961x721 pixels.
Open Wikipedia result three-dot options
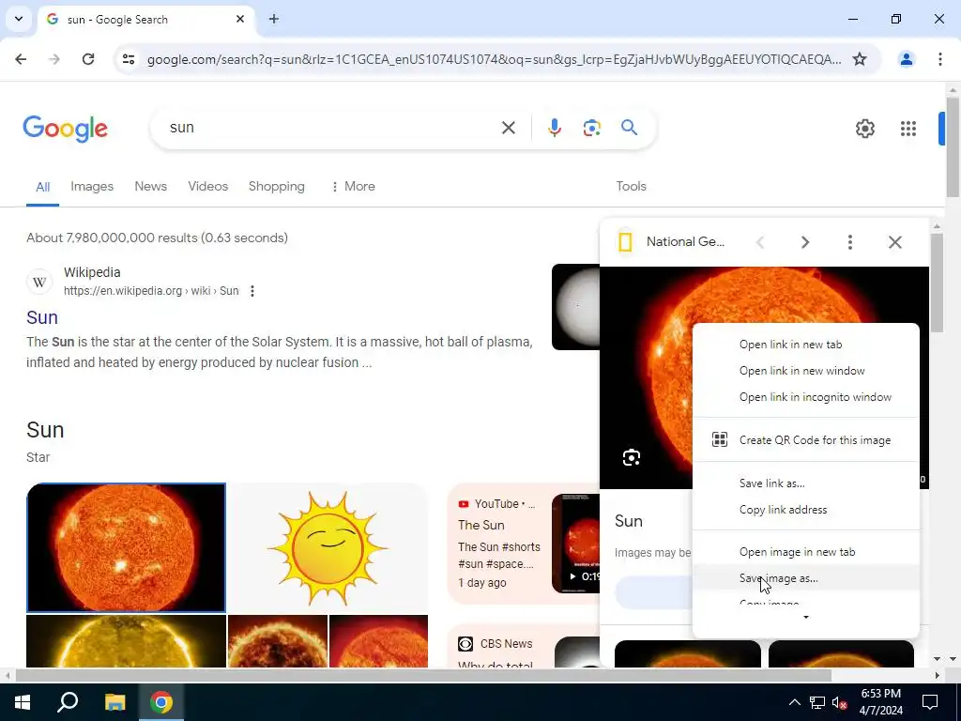252,291
